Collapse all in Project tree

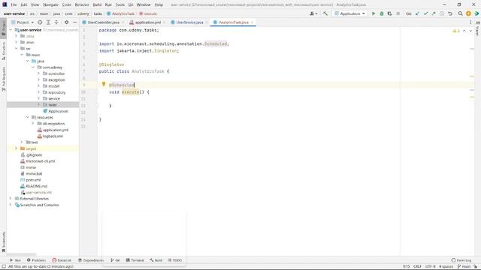[56, 22]
